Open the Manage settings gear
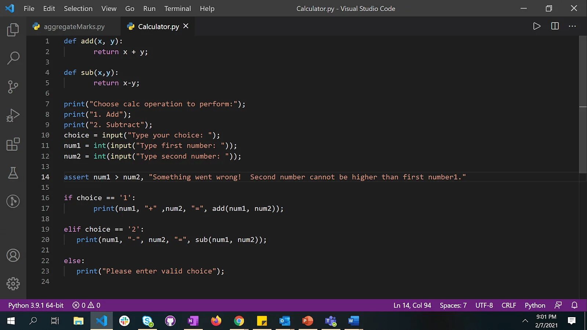Viewport: 587px width, 330px height. point(13,283)
